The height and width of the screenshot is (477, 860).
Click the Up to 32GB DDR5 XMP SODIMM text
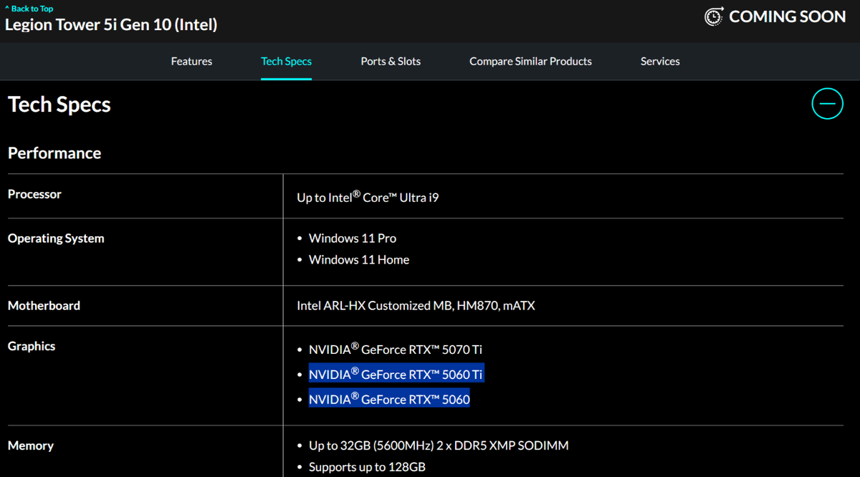(439, 445)
